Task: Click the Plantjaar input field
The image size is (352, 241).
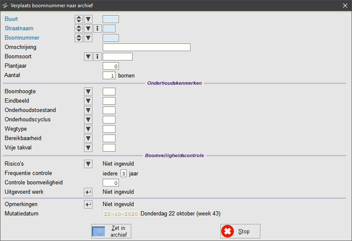Action: tap(111, 66)
